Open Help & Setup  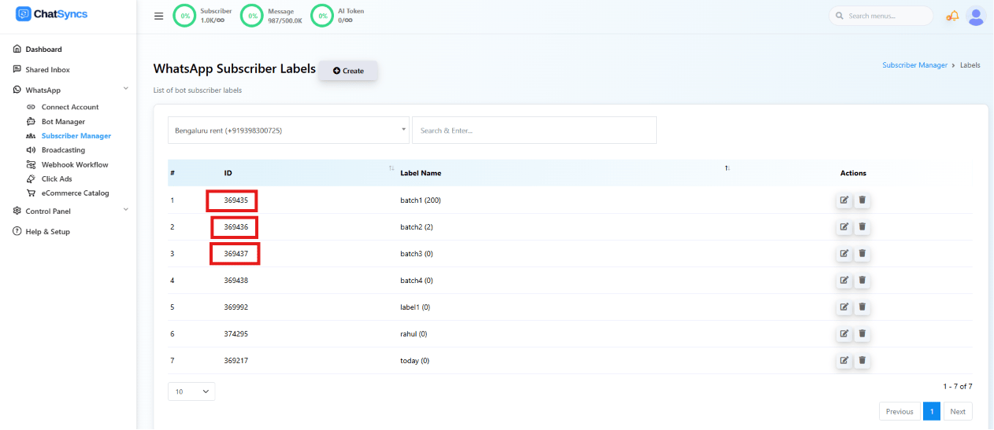pos(47,232)
